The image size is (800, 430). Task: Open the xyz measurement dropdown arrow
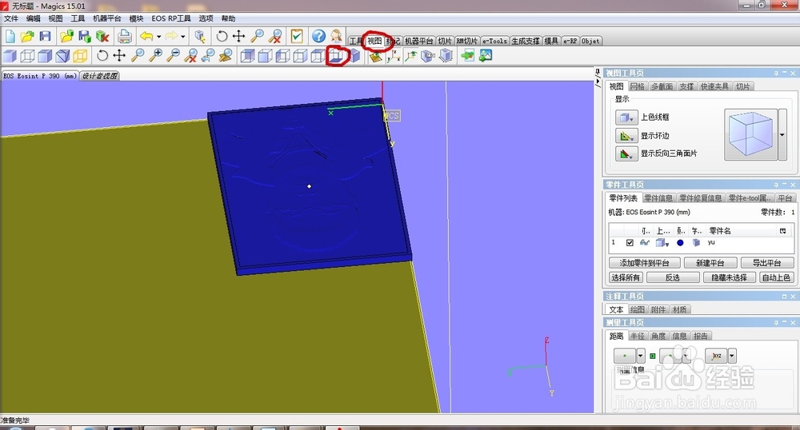tap(732, 356)
